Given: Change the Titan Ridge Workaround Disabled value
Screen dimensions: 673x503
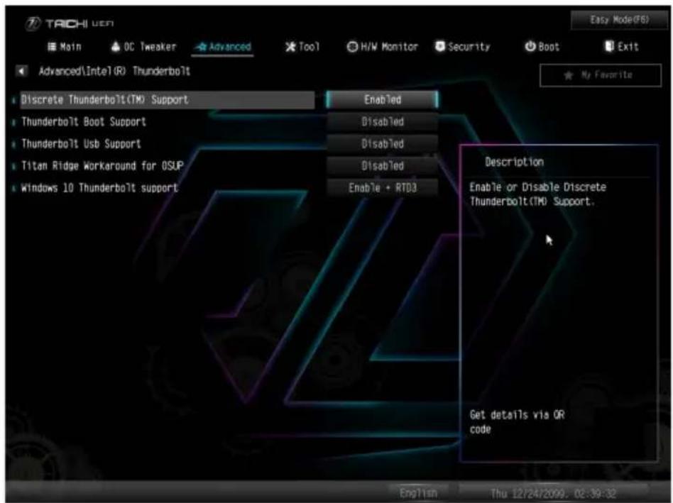Looking at the screenshot, I should (383, 166).
